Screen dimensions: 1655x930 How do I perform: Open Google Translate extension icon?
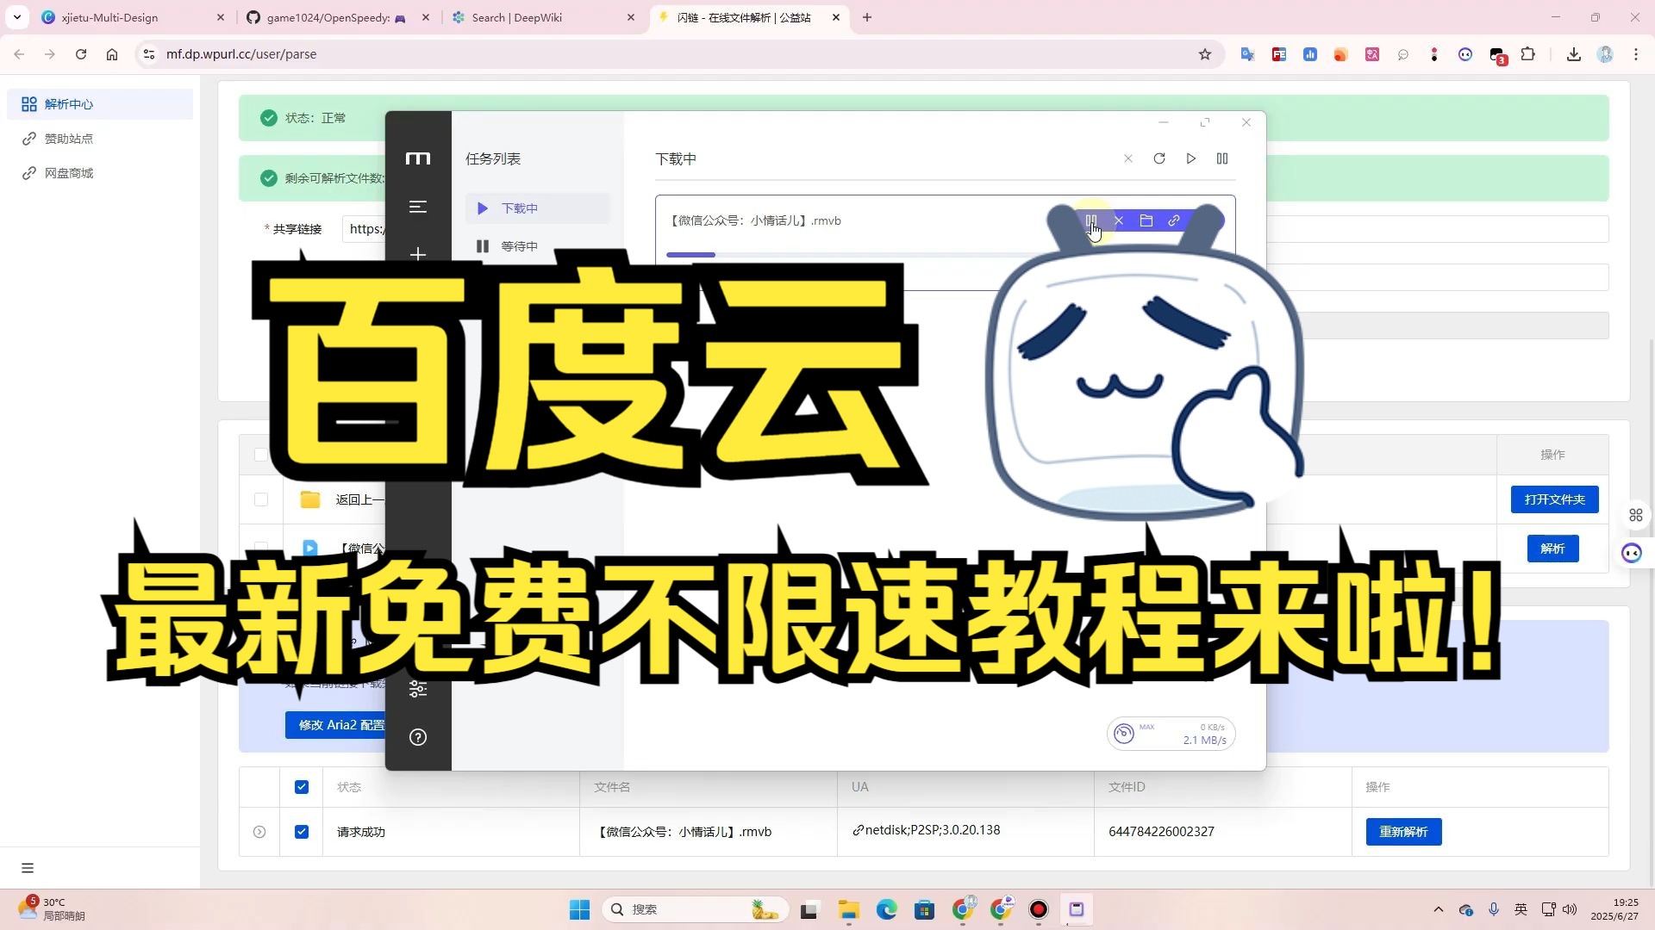[x=1247, y=54]
